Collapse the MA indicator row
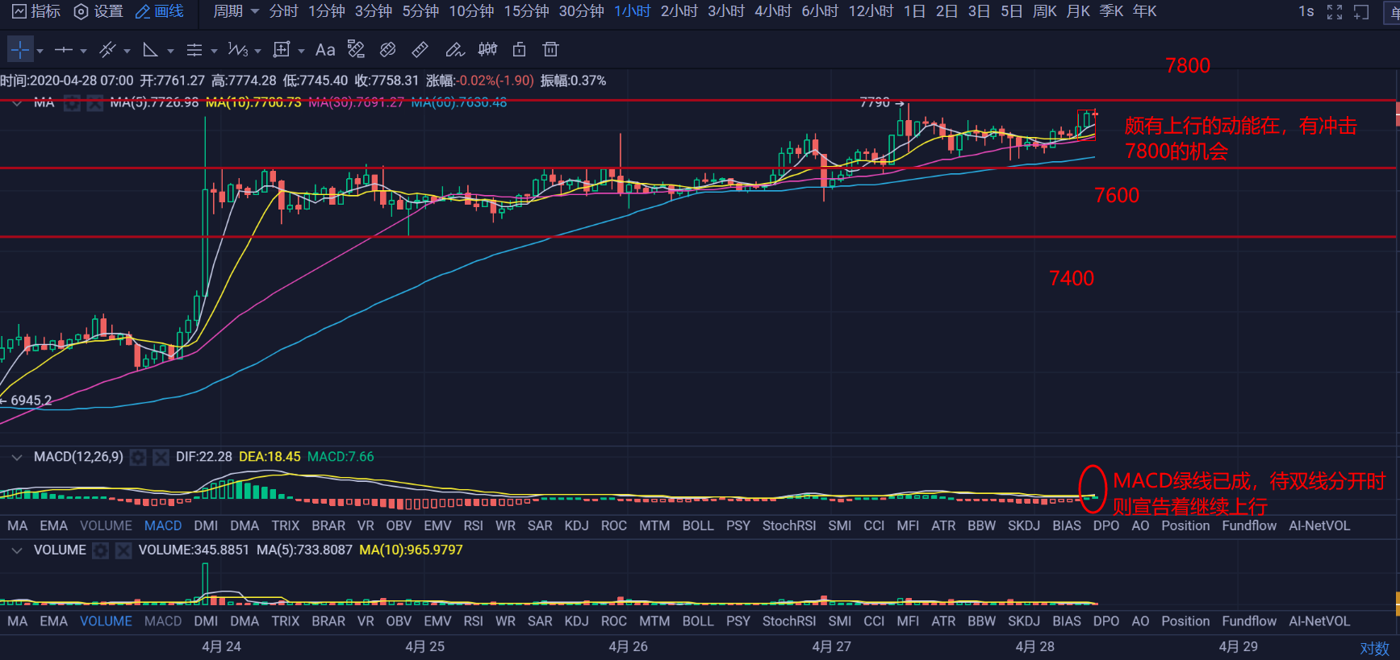Image resolution: width=1400 pixels, height=660 pixels. (x=17, y=102)
